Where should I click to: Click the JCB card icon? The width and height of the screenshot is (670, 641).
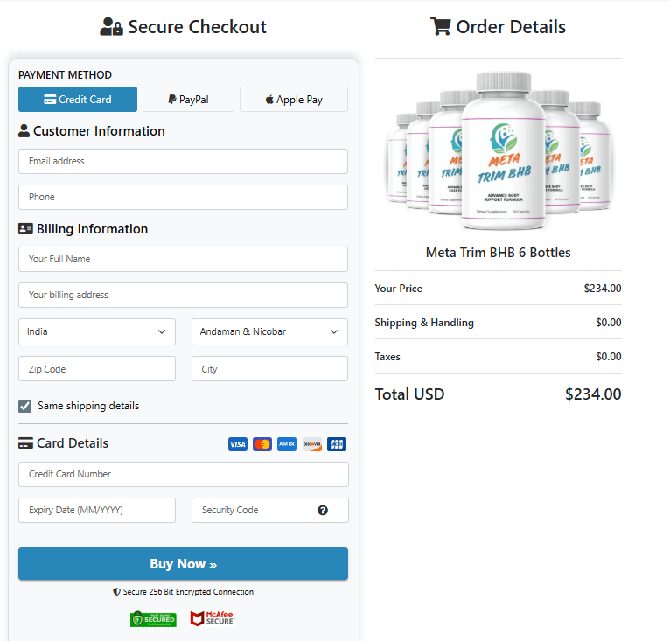[x=337, y=444]
